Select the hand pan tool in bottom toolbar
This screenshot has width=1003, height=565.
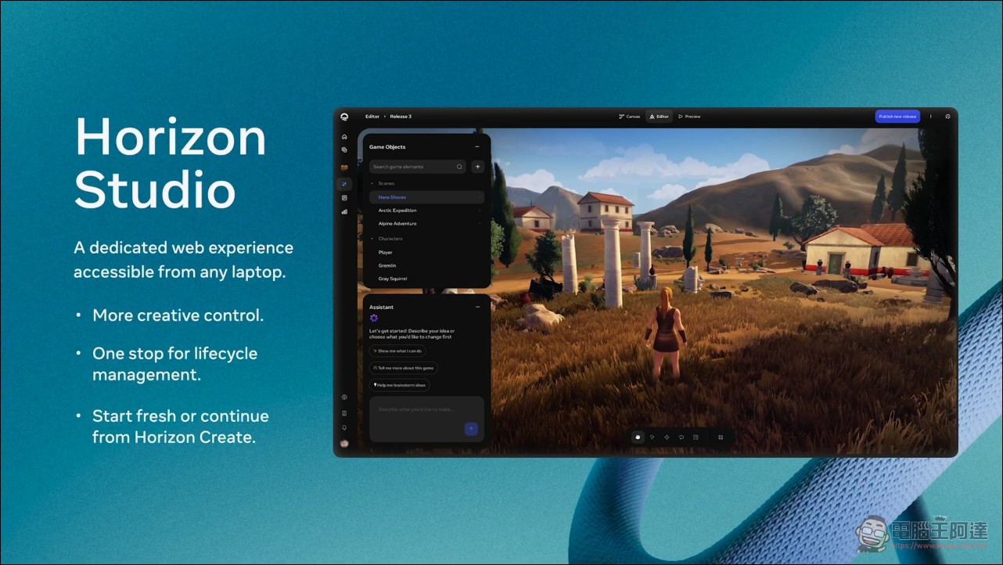point(638,437)
